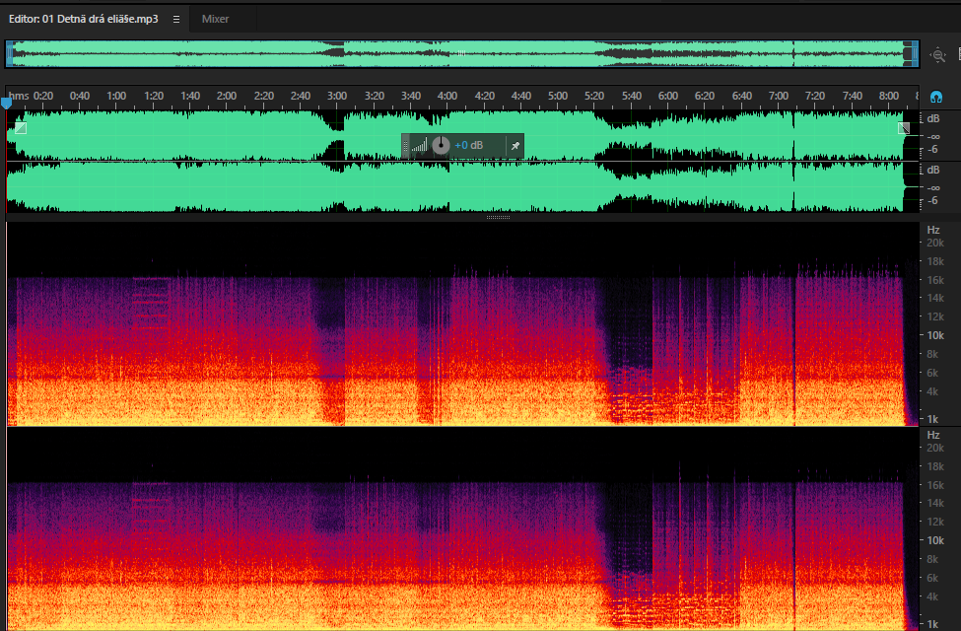Screen dimensions: 961x631
Task: Click the 6k label on the upper spectrogram scale
Action: tap(932, 373)
